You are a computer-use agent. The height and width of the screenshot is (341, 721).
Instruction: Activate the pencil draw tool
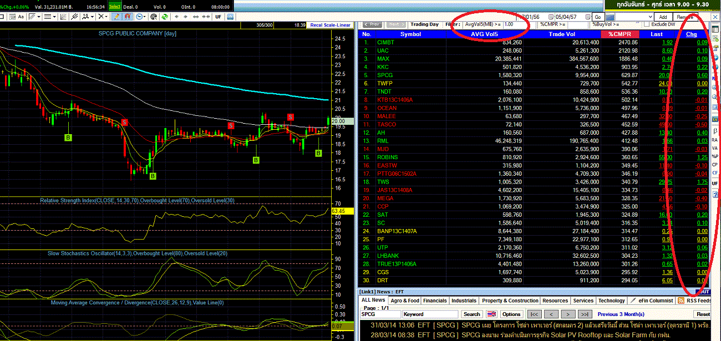coord(116,17)
